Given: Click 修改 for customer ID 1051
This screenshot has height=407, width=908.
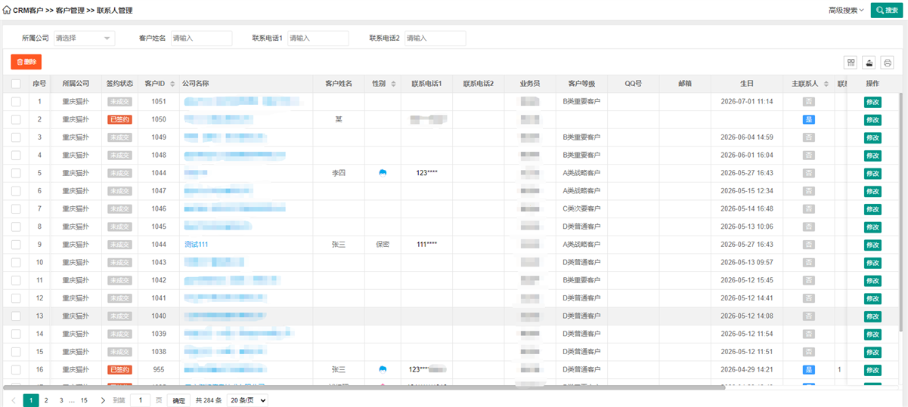Looking at the screenshot, I should coord(872,101).
